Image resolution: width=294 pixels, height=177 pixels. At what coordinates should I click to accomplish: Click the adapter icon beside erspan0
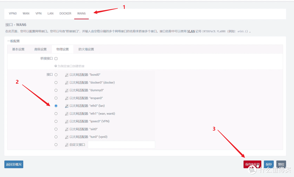(x=67, y=98)
